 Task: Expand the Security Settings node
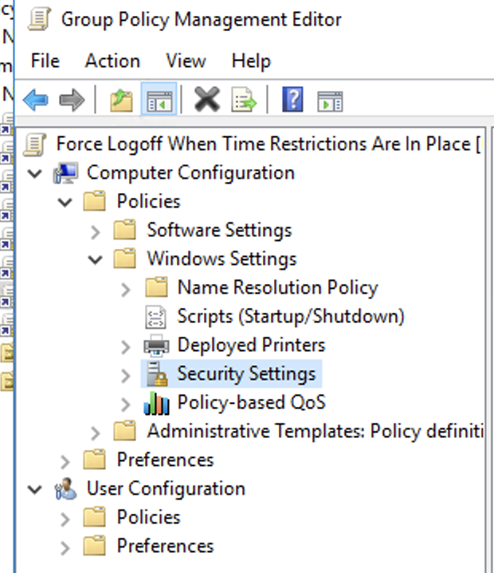coord(126,376)
